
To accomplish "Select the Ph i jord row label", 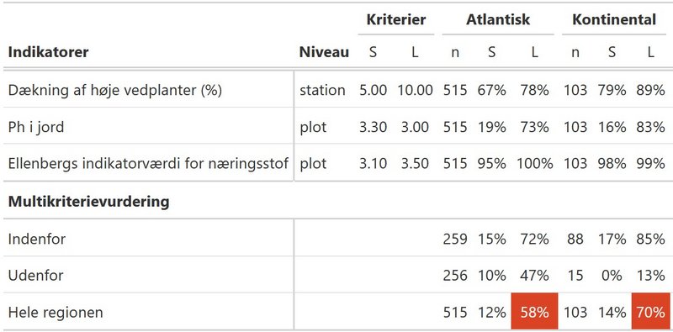I will point(35,128).
